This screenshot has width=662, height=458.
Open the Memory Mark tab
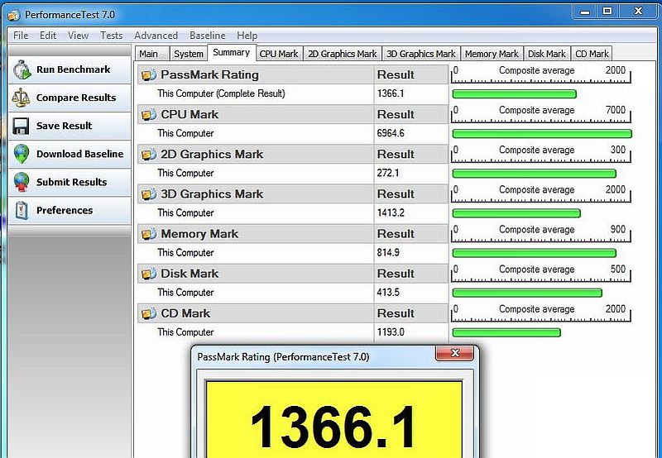[492, 54]
